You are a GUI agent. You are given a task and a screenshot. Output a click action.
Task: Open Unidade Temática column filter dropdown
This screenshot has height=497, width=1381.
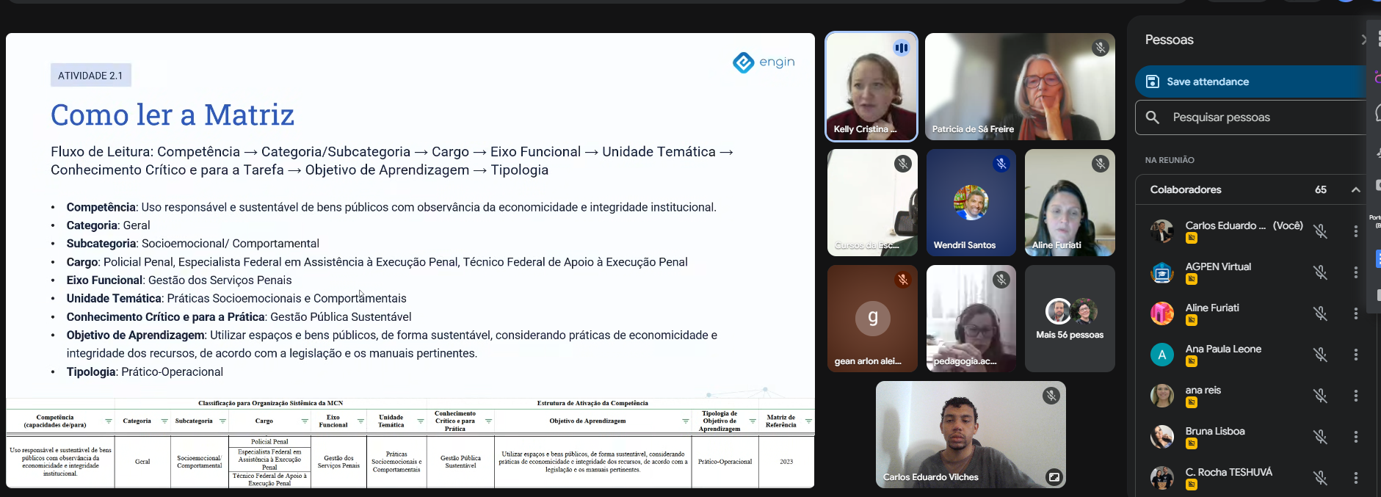421,421
